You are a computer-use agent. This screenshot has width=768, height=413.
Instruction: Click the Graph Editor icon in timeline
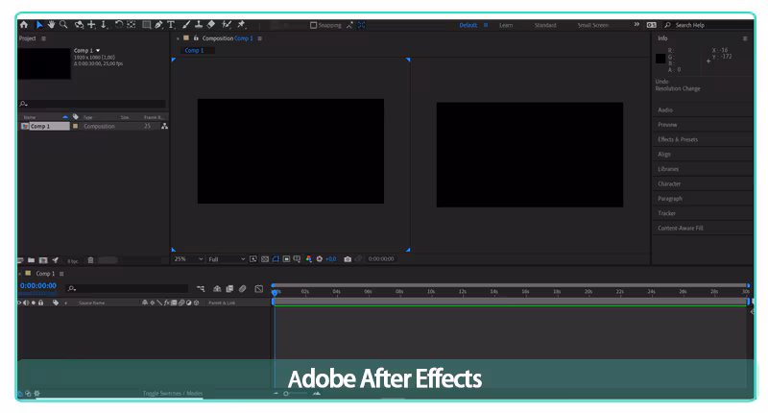259,289
